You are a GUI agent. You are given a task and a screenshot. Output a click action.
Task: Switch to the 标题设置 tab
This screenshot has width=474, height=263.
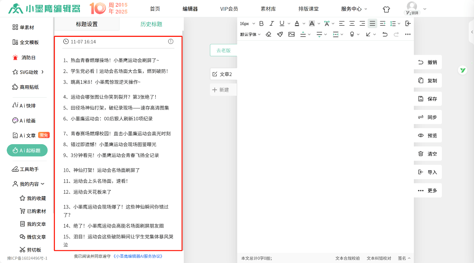tap(87, 24)
